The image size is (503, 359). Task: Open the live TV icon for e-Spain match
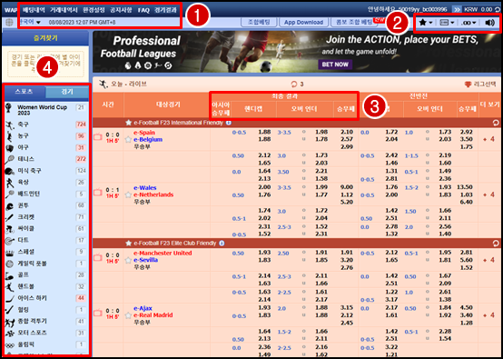(x=98, y=137)
